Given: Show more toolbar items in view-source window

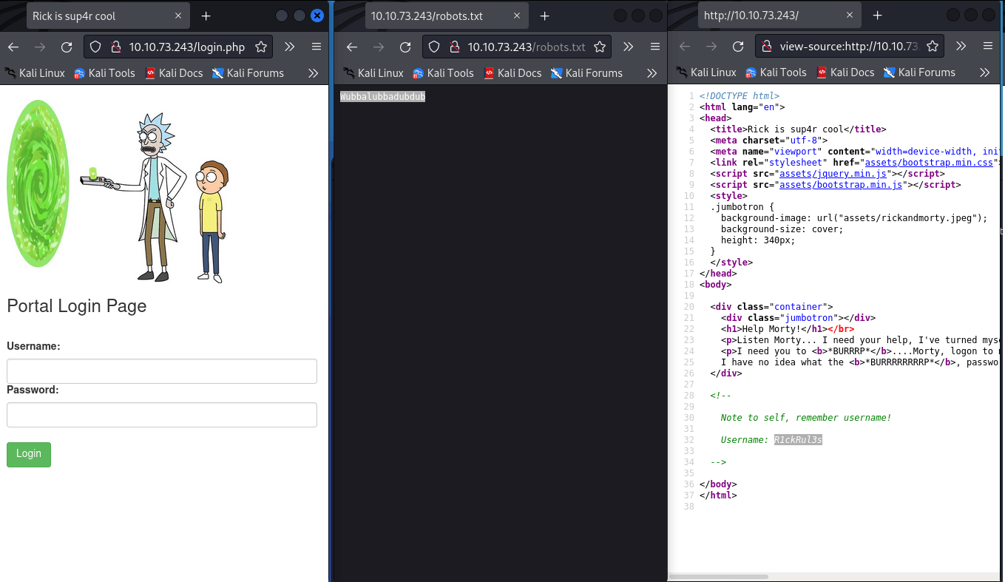Looking at the screenshot, I should point(961,46).
